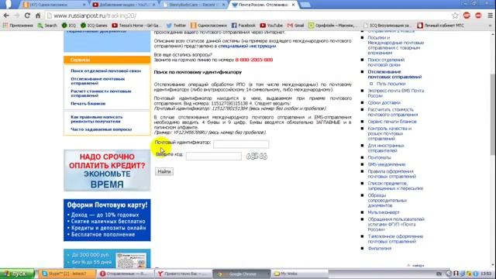Click the Введите код captcha input field
This screenshot has width=496, height=279.
tap(214, 156)
